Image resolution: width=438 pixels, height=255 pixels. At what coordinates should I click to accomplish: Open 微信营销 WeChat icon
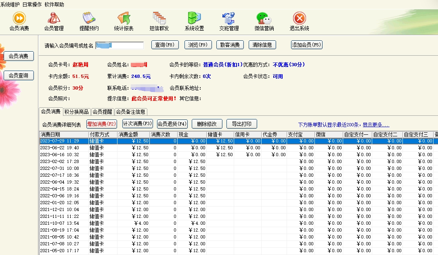click(x=264, y=19)
